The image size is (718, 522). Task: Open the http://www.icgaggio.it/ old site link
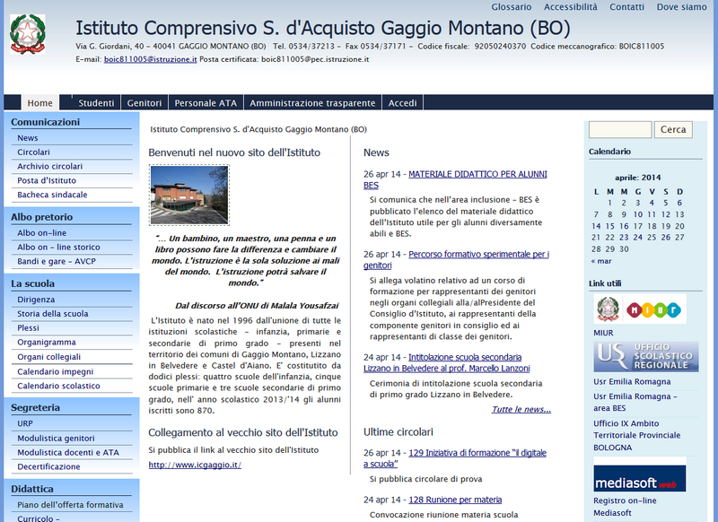click(195, 465)
